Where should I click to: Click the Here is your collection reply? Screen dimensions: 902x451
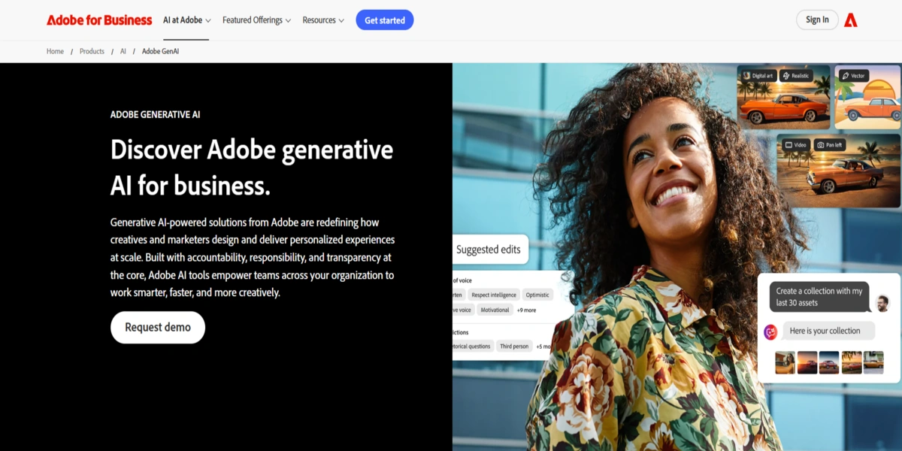point(828,331)
